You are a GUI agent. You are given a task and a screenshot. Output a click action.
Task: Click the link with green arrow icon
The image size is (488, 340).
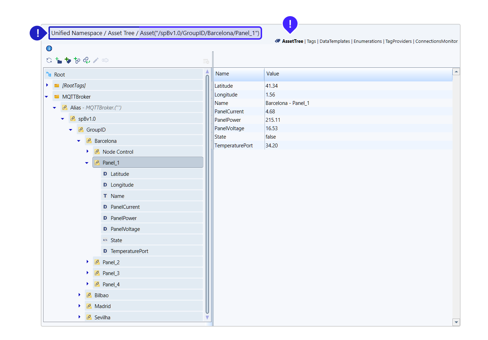point(86,60)
